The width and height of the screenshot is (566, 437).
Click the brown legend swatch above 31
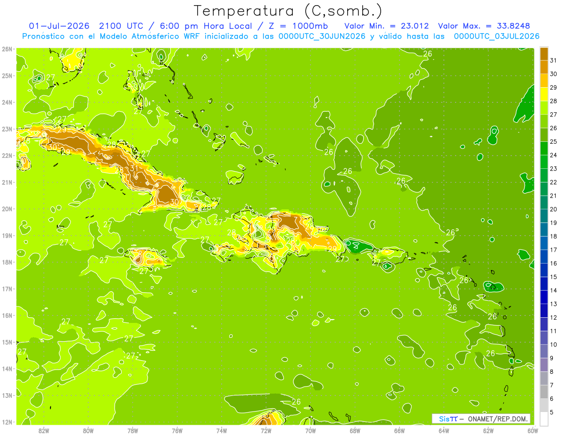point(544,54)
